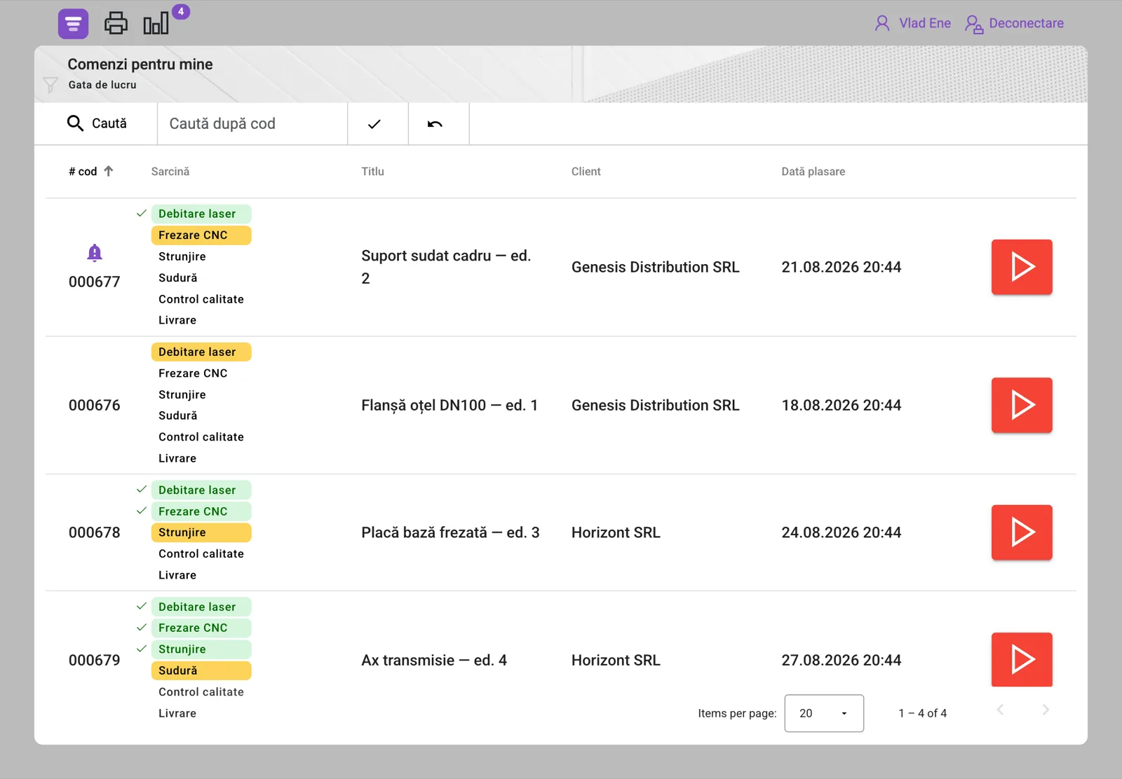Click the magnifier search icon

click(75, 123)
